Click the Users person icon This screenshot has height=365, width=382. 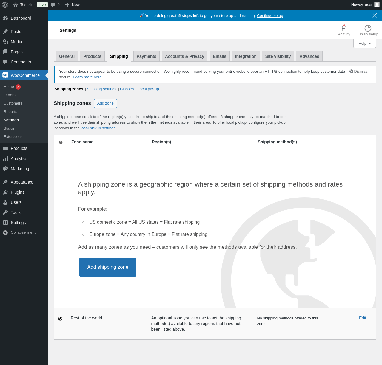point(5,202)
